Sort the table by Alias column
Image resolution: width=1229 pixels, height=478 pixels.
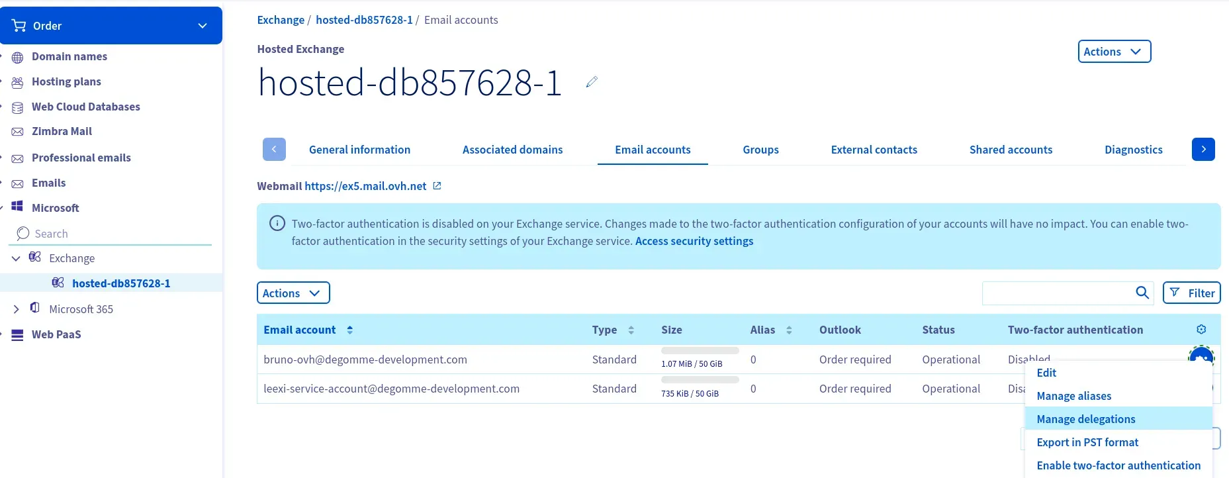click(x=789, y=330)
